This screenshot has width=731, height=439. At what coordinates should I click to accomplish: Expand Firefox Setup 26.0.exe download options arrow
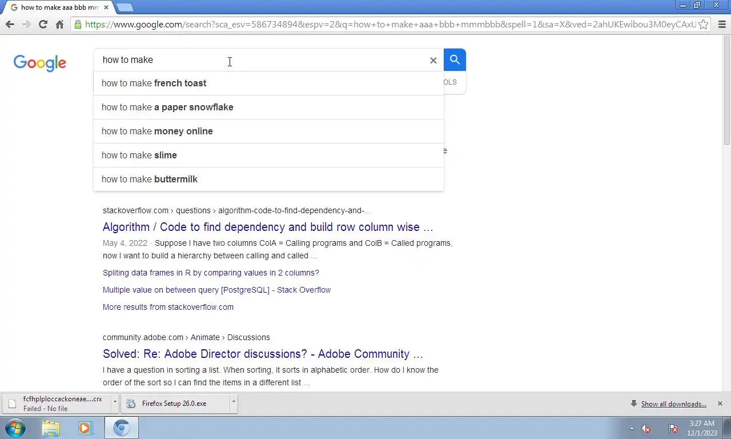click(234, 403)
